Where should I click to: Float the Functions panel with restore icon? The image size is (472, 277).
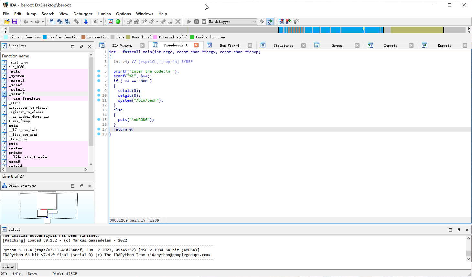pos(81,46)
